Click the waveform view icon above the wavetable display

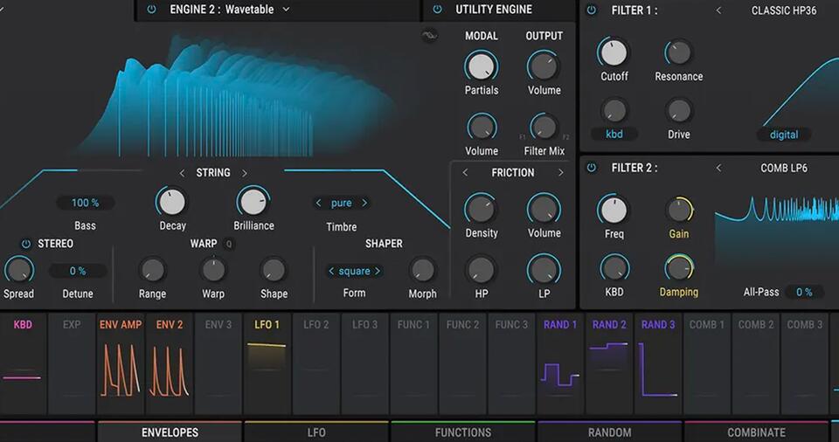(429, 36)
